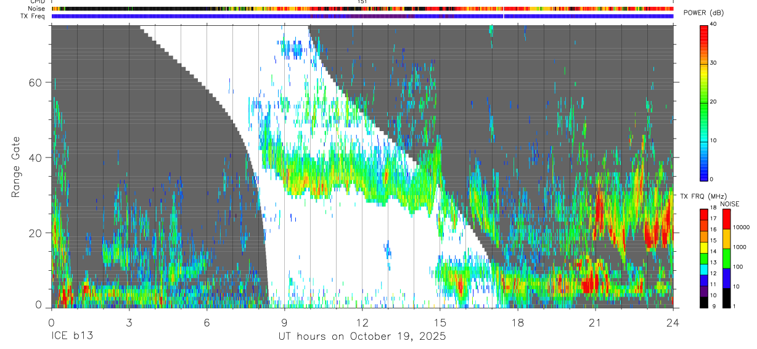The image size is (757, 349).
Task: Click the 3 UT hour tick label
Action: point(129,322)
